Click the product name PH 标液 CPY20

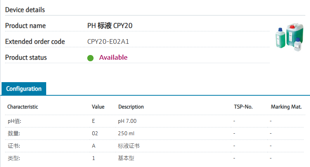pos(110,26)
